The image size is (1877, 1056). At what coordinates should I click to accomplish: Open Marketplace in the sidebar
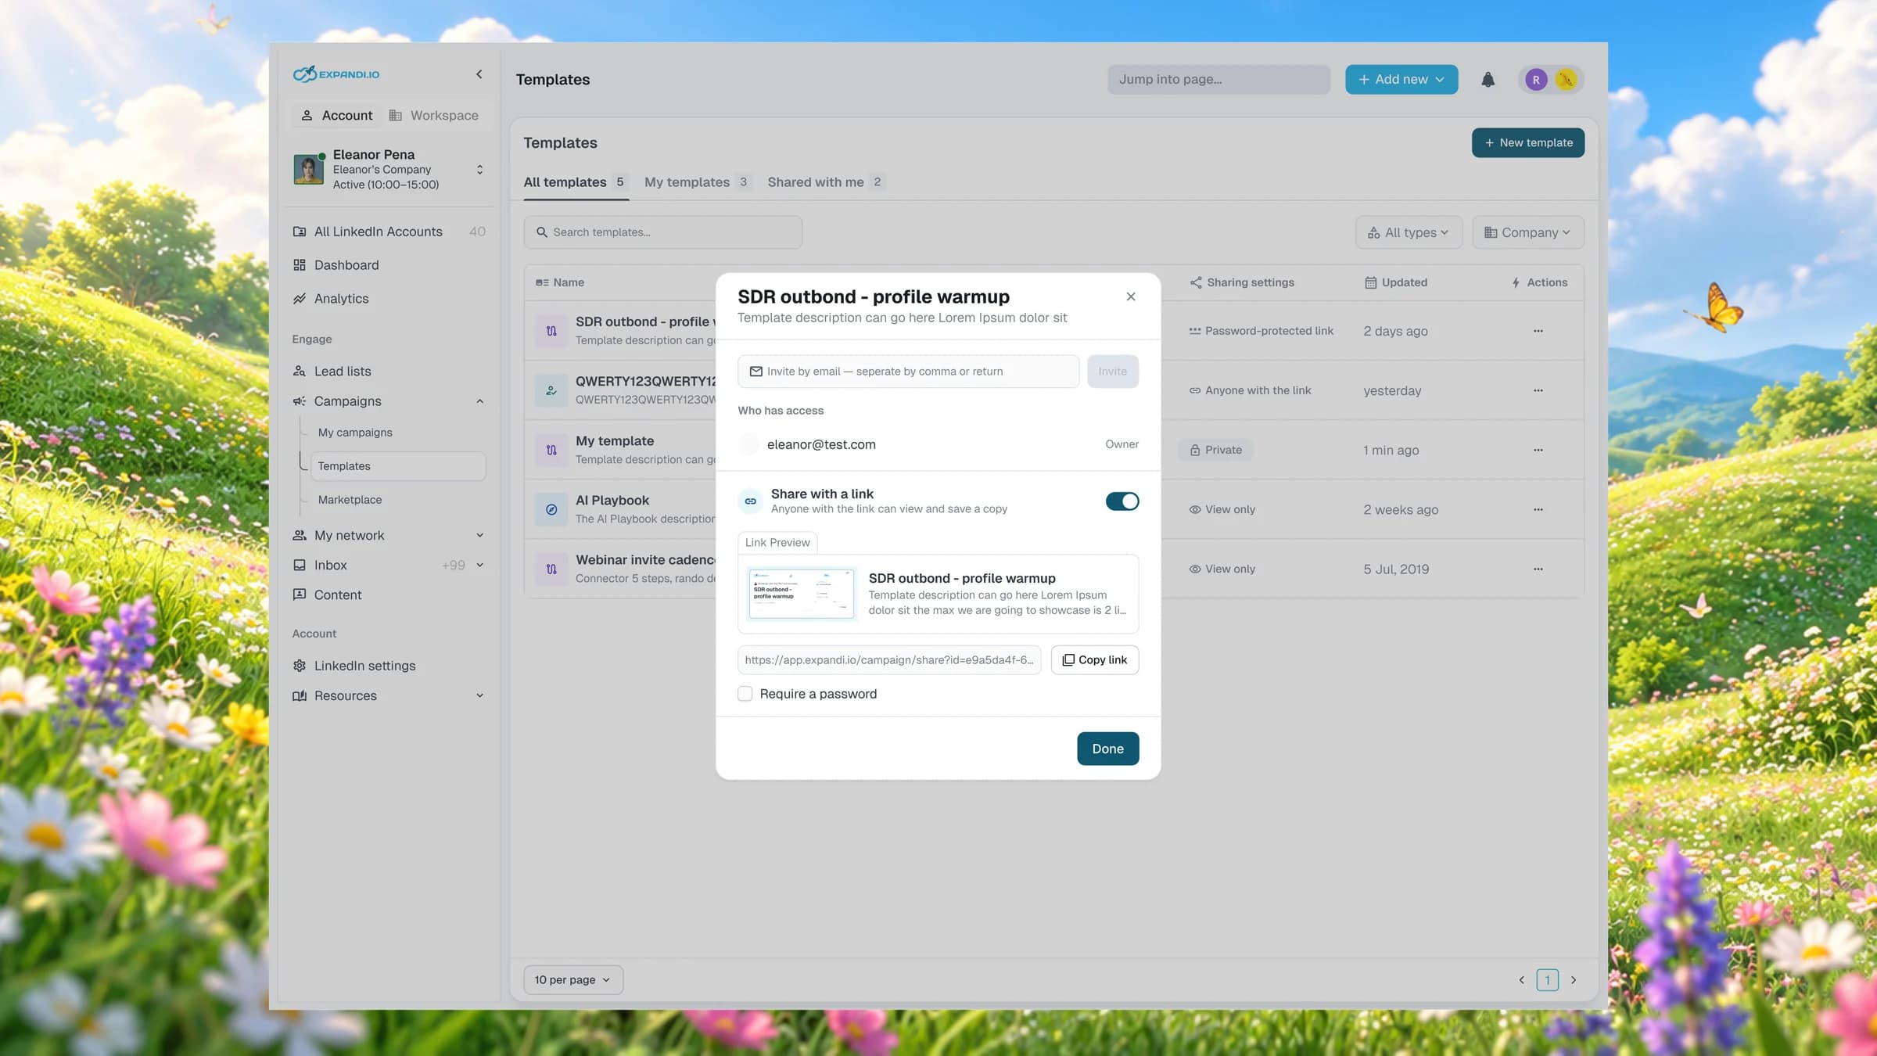tap(350, 500)
